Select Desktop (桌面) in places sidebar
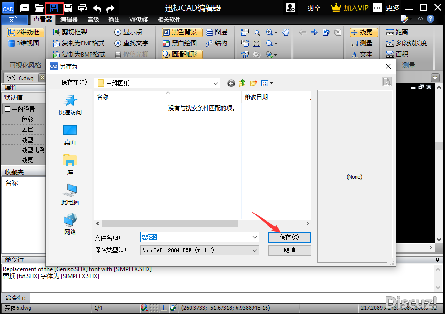 point(70,134)
